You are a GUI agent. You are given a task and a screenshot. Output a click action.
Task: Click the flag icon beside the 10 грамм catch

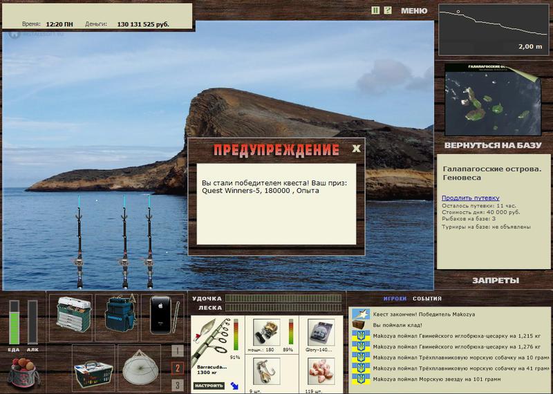pyautogui.click(x=361, y=357)
